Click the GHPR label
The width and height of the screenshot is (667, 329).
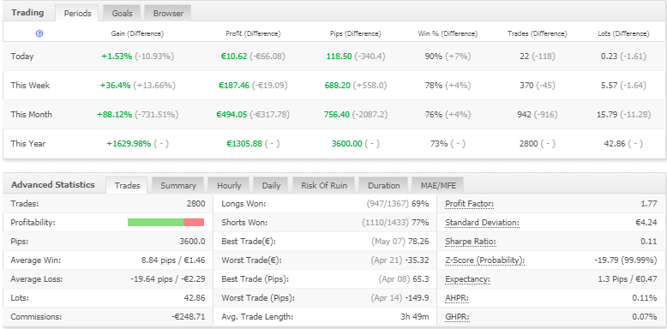[457, 317]
